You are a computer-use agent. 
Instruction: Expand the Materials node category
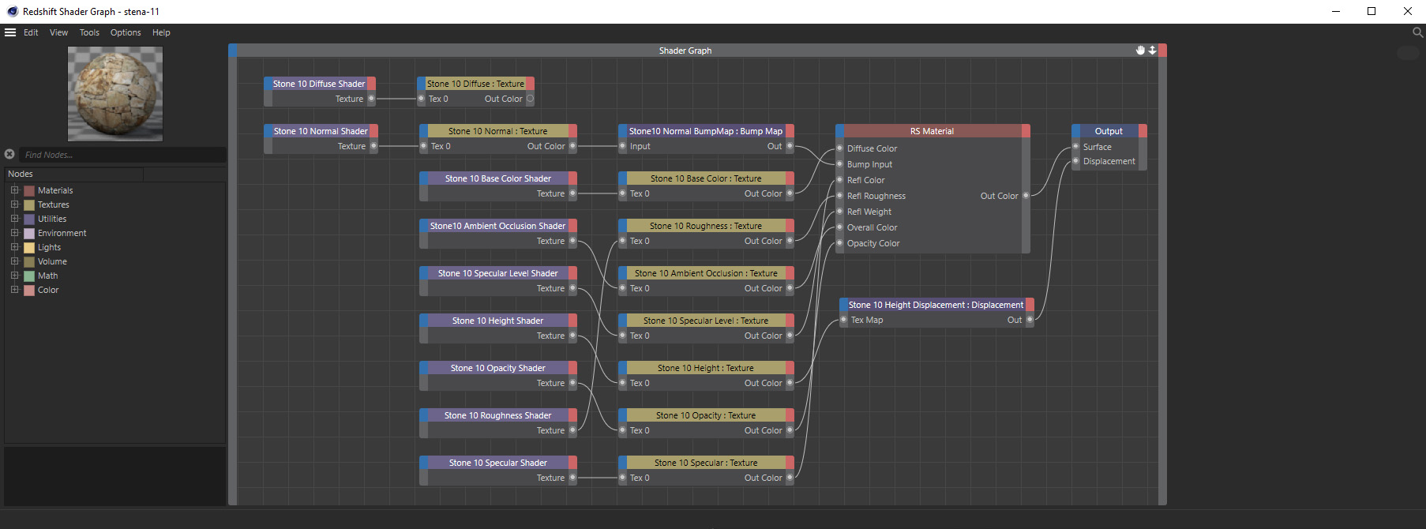pos(14,190)
